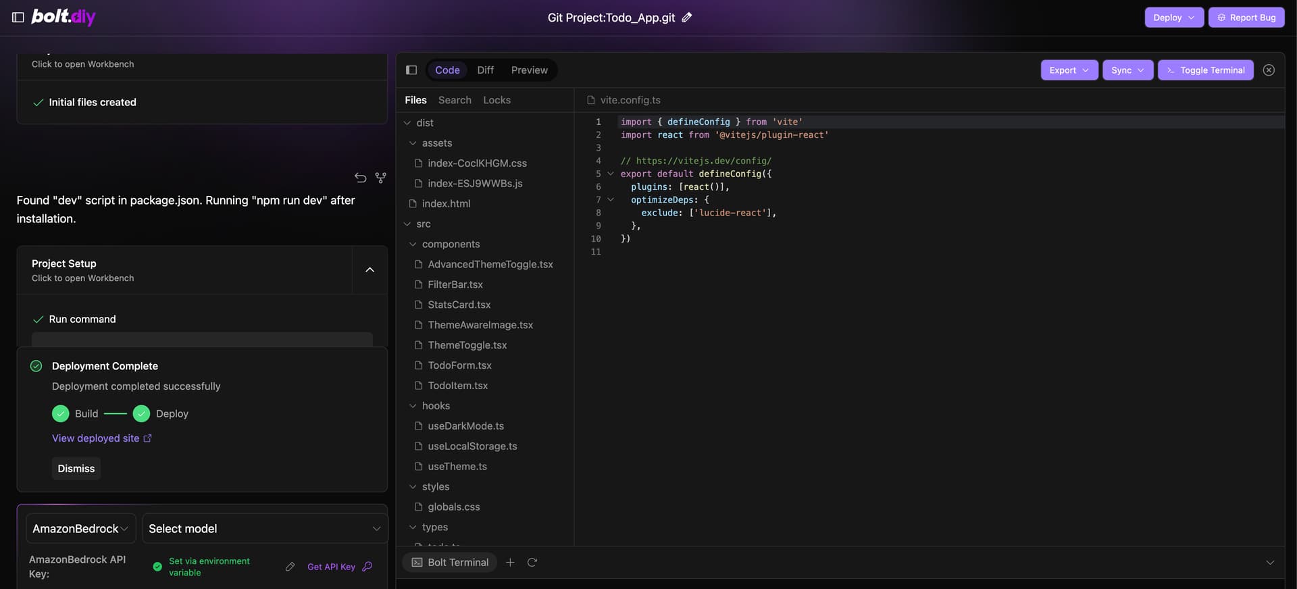Close the workbench with the X icon
Screen dimensions: 1297x589
pos(1269,70)
